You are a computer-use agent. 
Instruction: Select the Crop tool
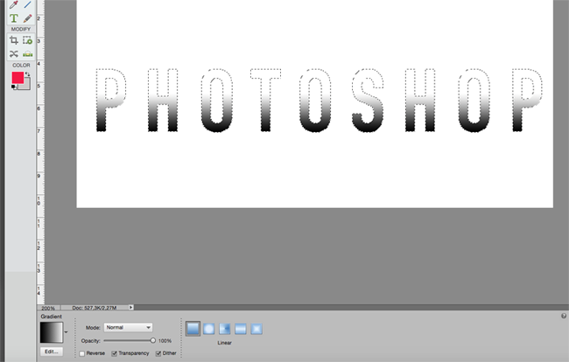(14, 40)
